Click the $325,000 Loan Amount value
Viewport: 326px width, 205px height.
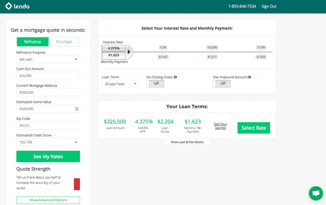tap(115, 121)
